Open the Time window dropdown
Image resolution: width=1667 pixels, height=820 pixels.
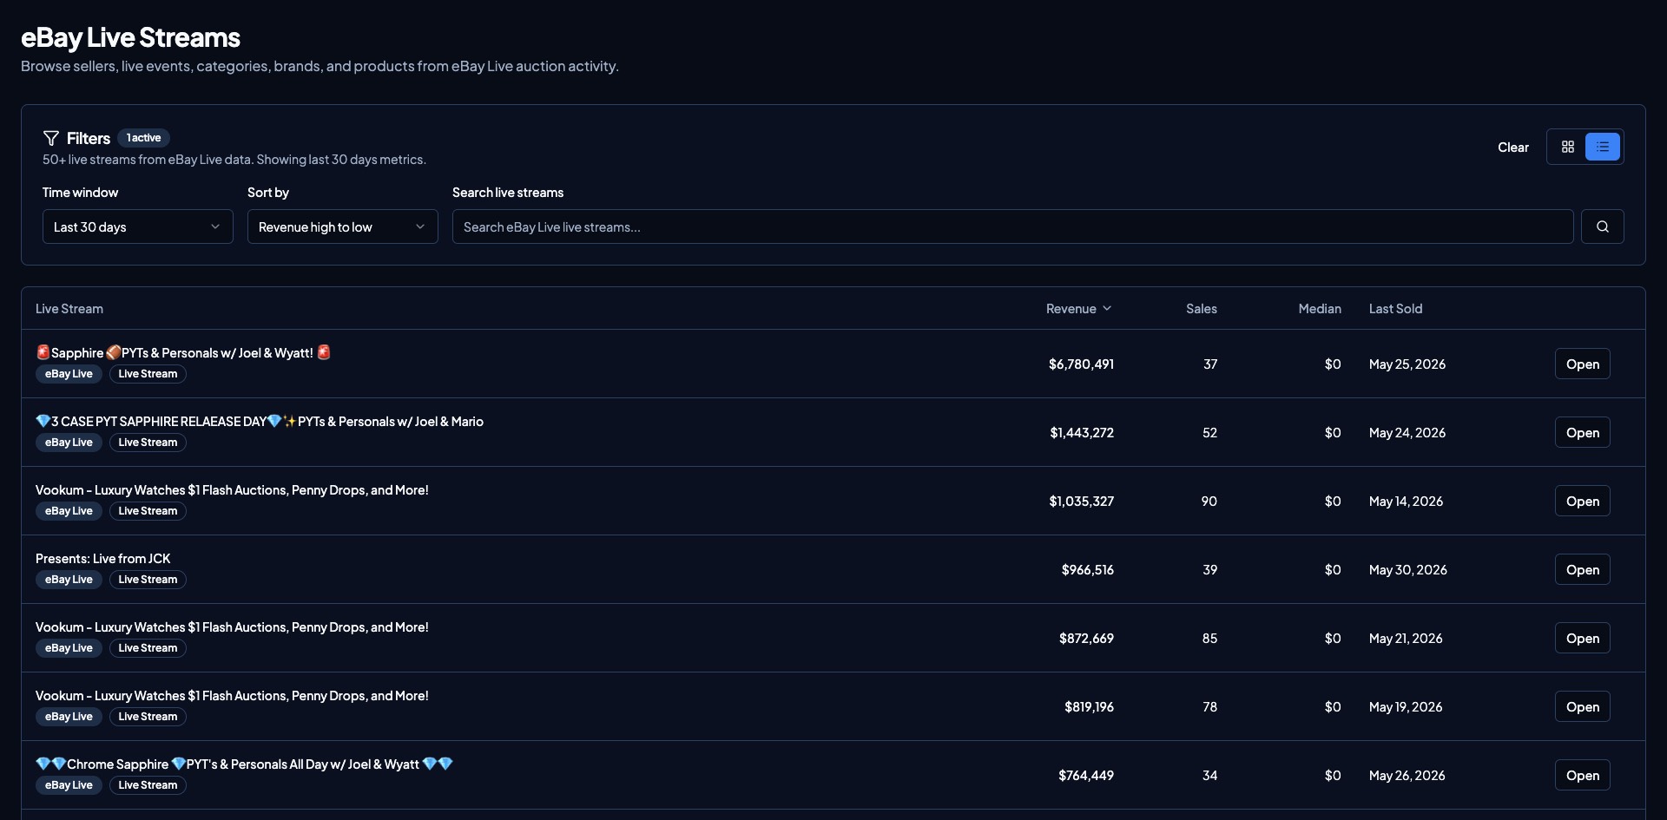pyautogui.click(x=138, y=226)
